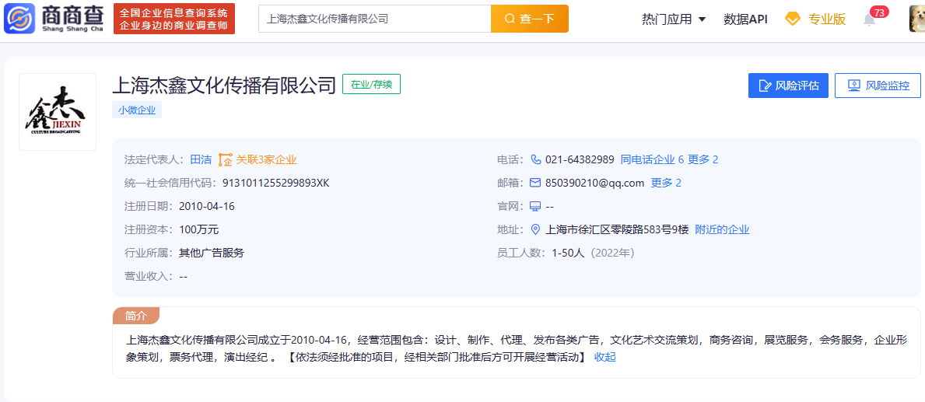This screenshot has width=925, height=402.
Task: Click the email 850390210@qq.com
Action: 594,183
